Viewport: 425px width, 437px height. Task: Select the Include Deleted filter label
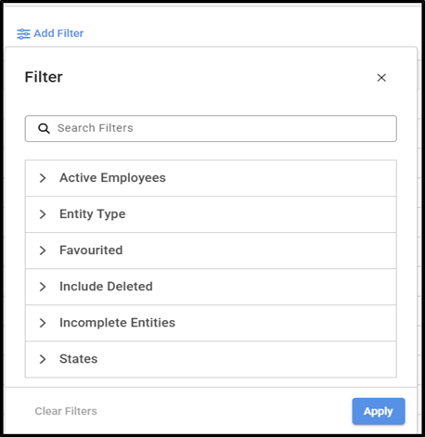pos(106,287)
